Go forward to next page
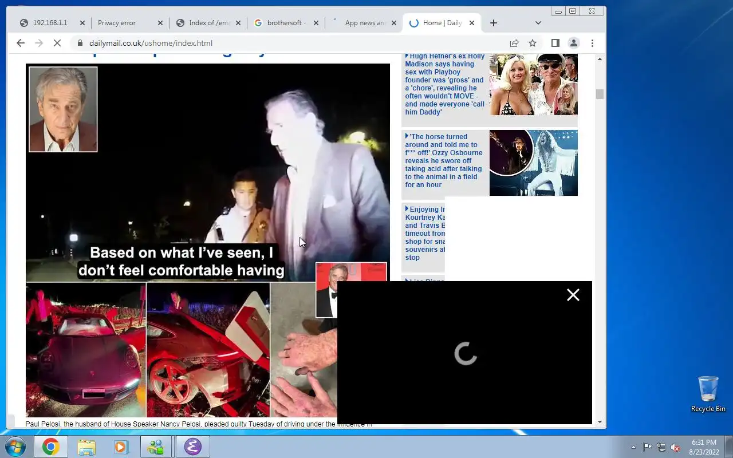 click(39, 43)
